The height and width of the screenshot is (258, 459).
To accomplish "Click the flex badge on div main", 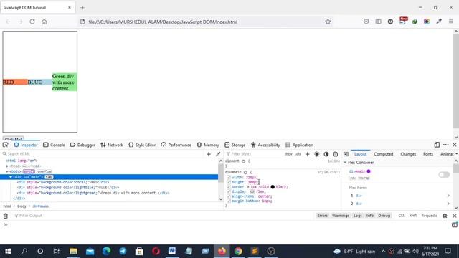I will pyautogui.click(x=49, y=177).
